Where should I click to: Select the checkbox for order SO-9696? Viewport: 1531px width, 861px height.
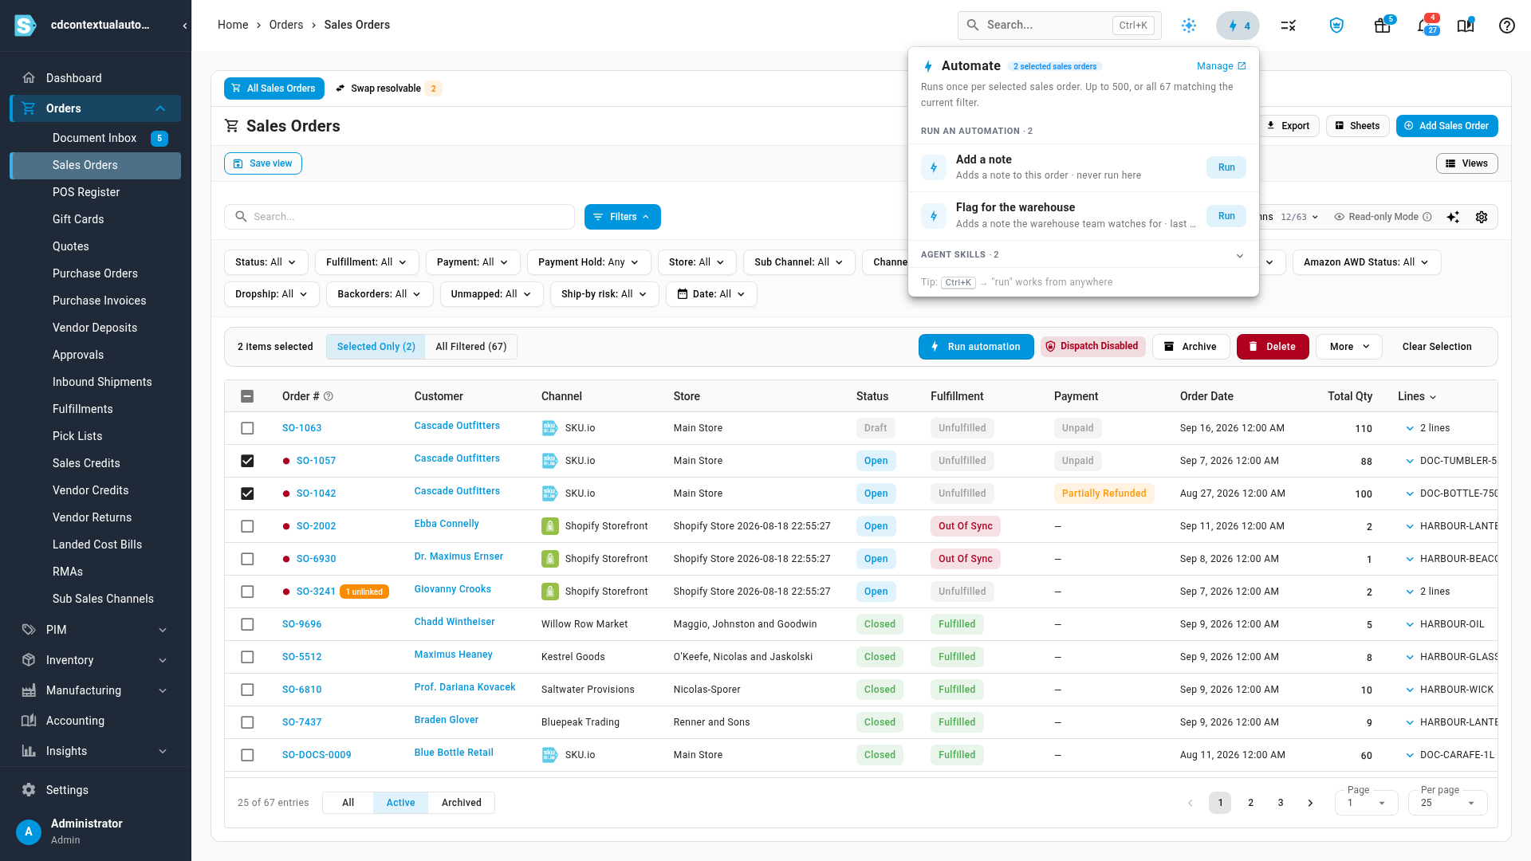click(x=247, y=624)
